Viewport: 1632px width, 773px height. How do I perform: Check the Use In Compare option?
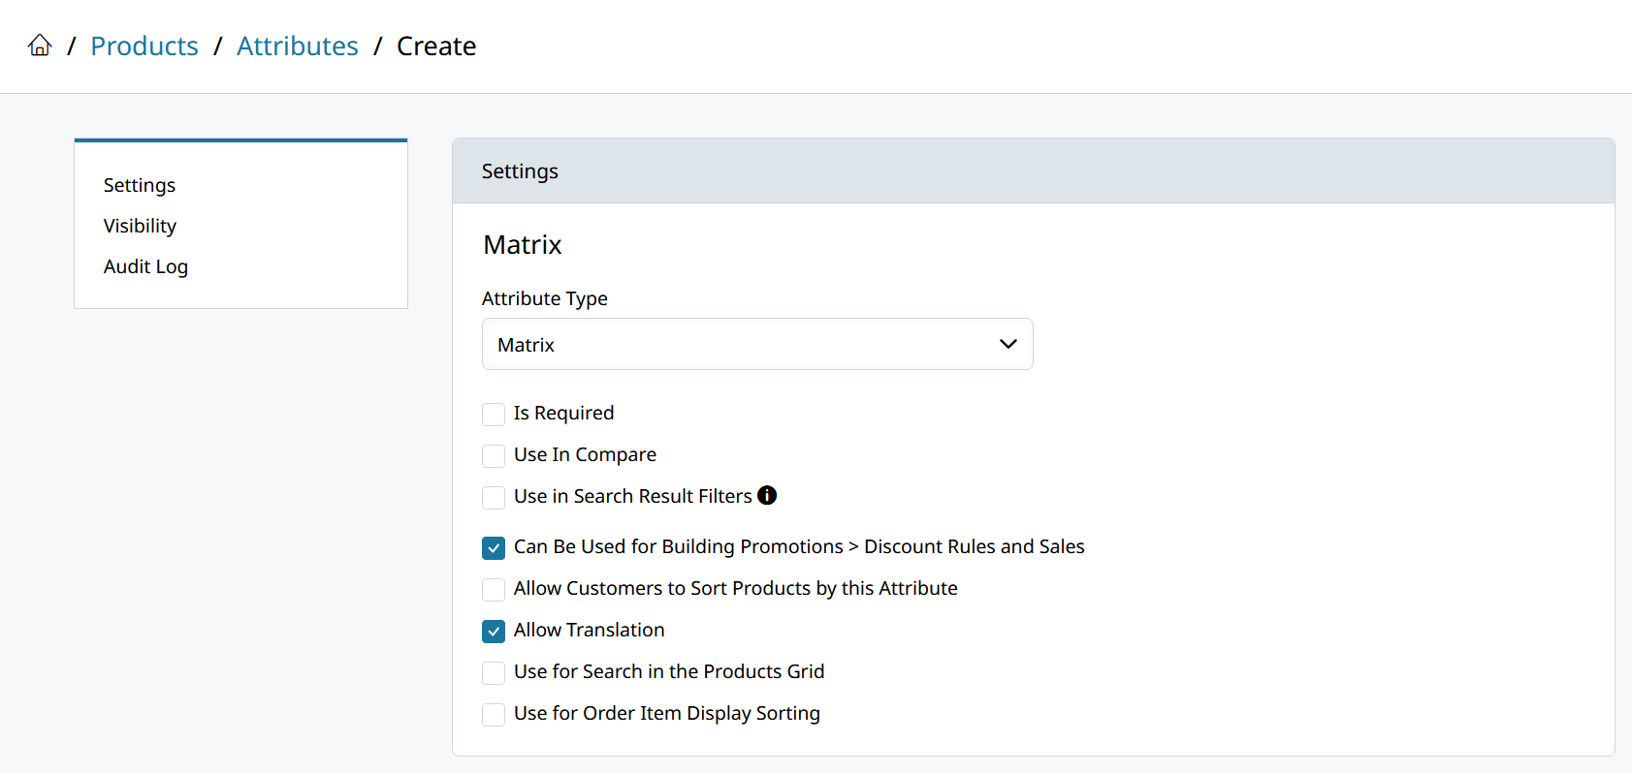coord(494,456)
